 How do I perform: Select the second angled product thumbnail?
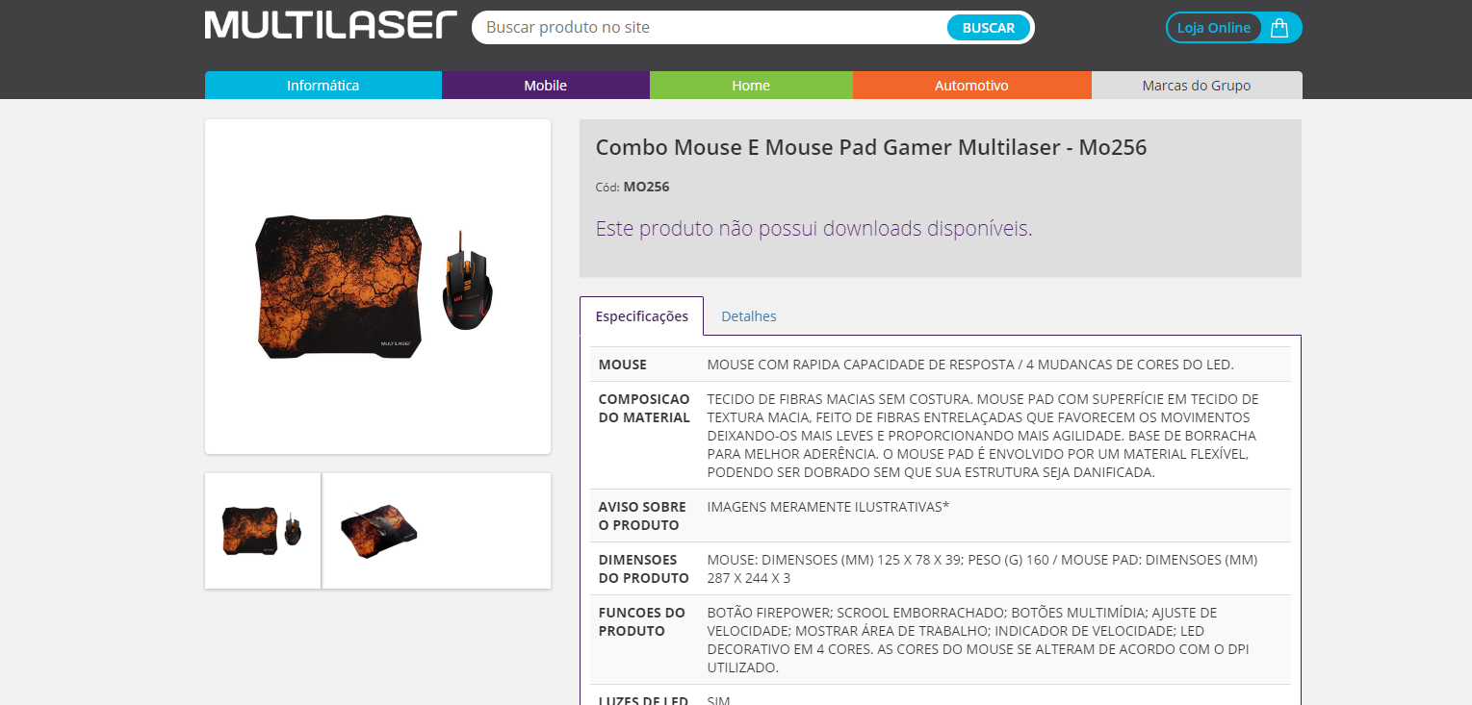point(379,531)
